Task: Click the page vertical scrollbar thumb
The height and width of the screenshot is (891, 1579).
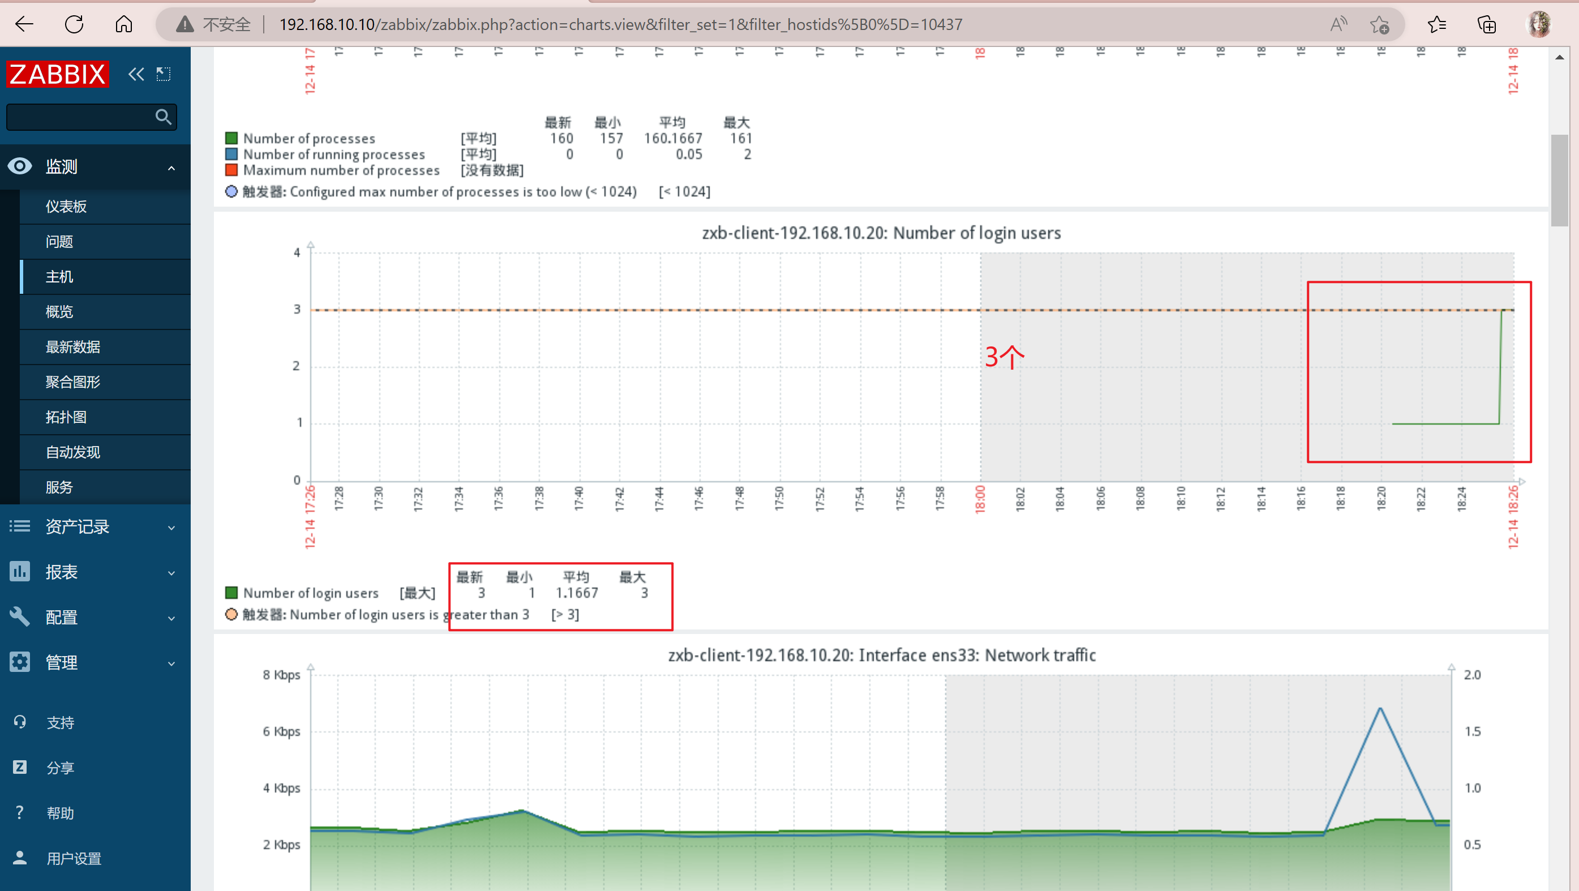Action: point(1559,180)
